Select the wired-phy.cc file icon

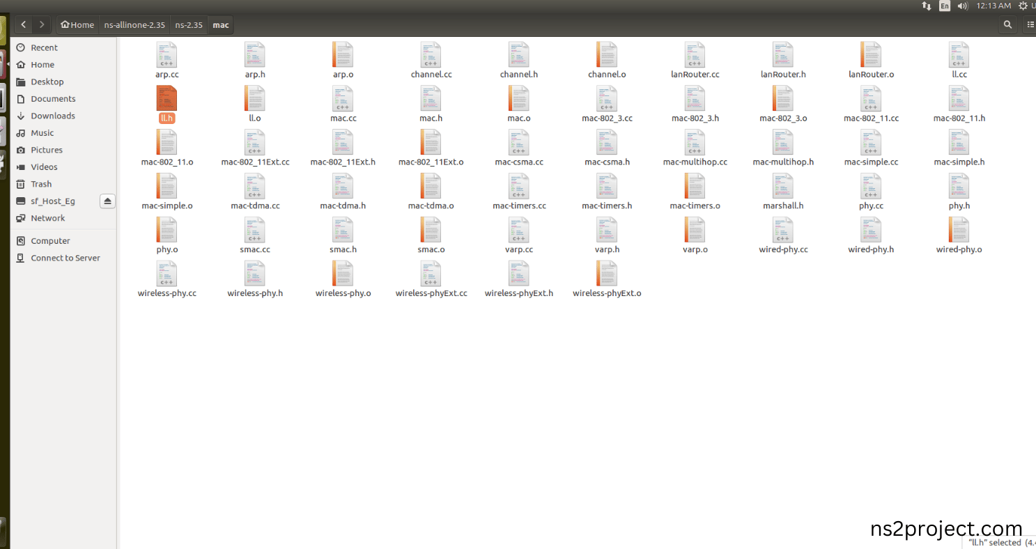click(783, 231)
